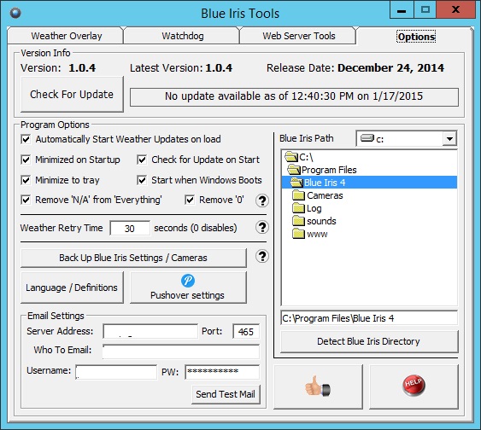481x430 pixels.
Task: Click help icon beside Remove '0'
Action: pyautogui.click(x=262, y=200)
